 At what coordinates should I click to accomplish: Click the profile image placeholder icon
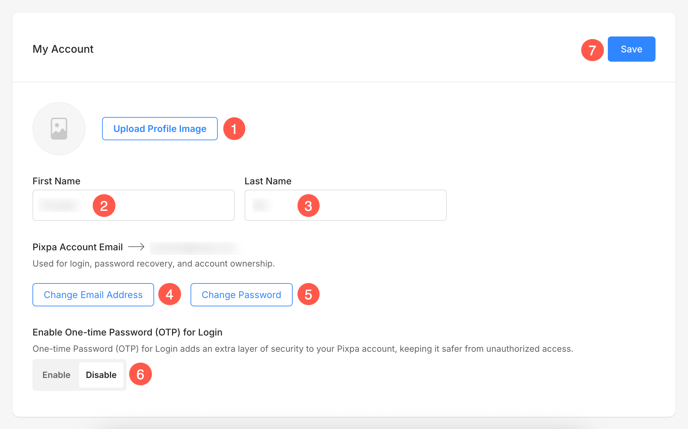(59, 129)
